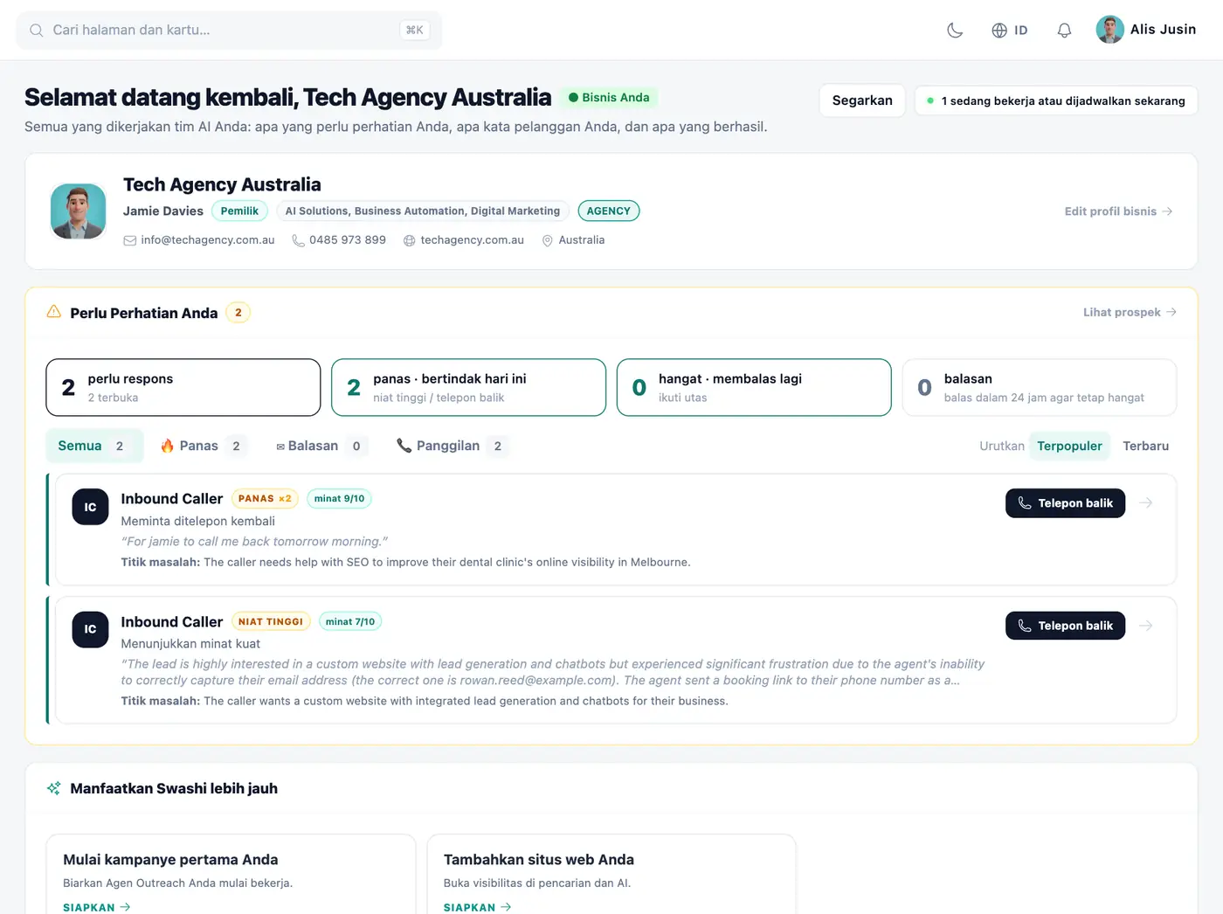Image resolution: width=1223 pixels, height=914 pixels.
Task: Switch to Balasan tab
Action: pyautogui.click(x=321, y=446)
